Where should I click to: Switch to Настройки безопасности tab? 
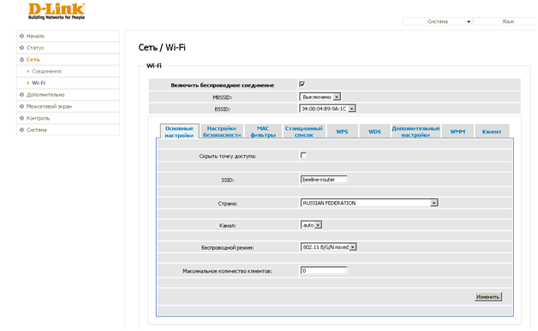coord(222,132)
